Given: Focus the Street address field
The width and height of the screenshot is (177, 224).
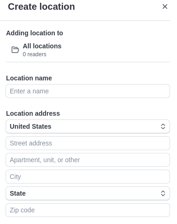Looking at the screenshot, I should [x=88, y=143].
